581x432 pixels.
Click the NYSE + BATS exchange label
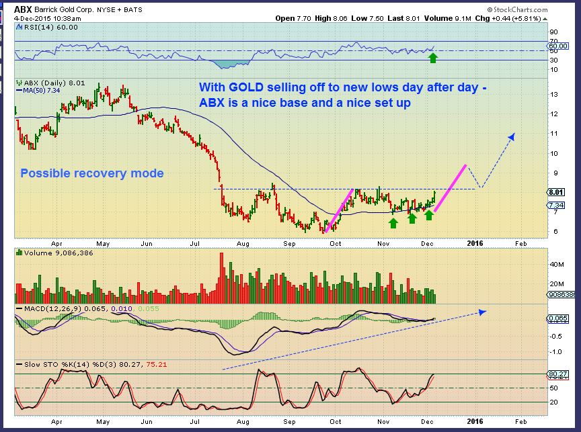tap(119, 9)
